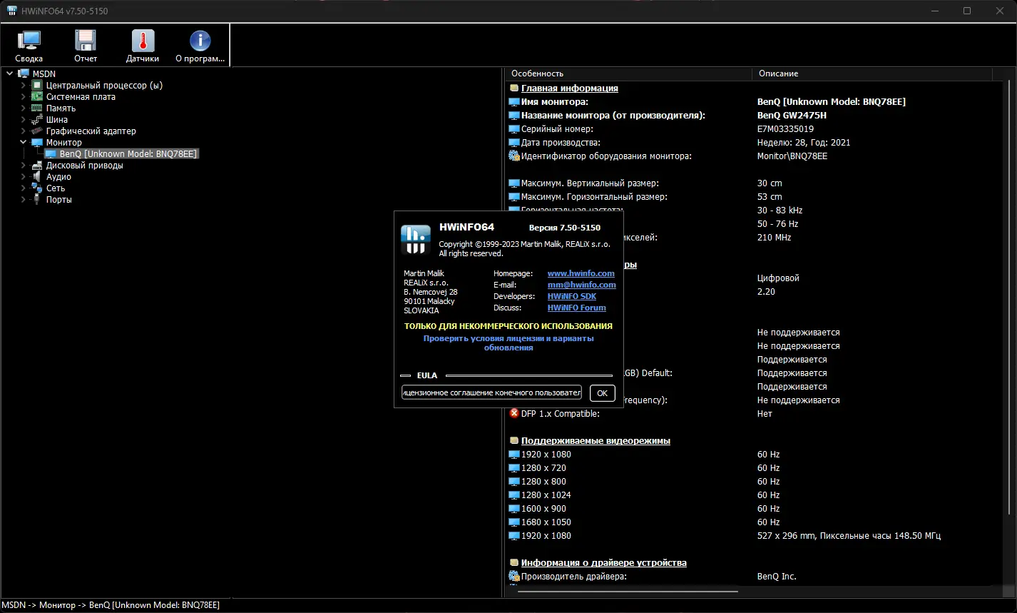
Task: Click the status bar path MSDN -> Монитор
Action: [111, 605]
